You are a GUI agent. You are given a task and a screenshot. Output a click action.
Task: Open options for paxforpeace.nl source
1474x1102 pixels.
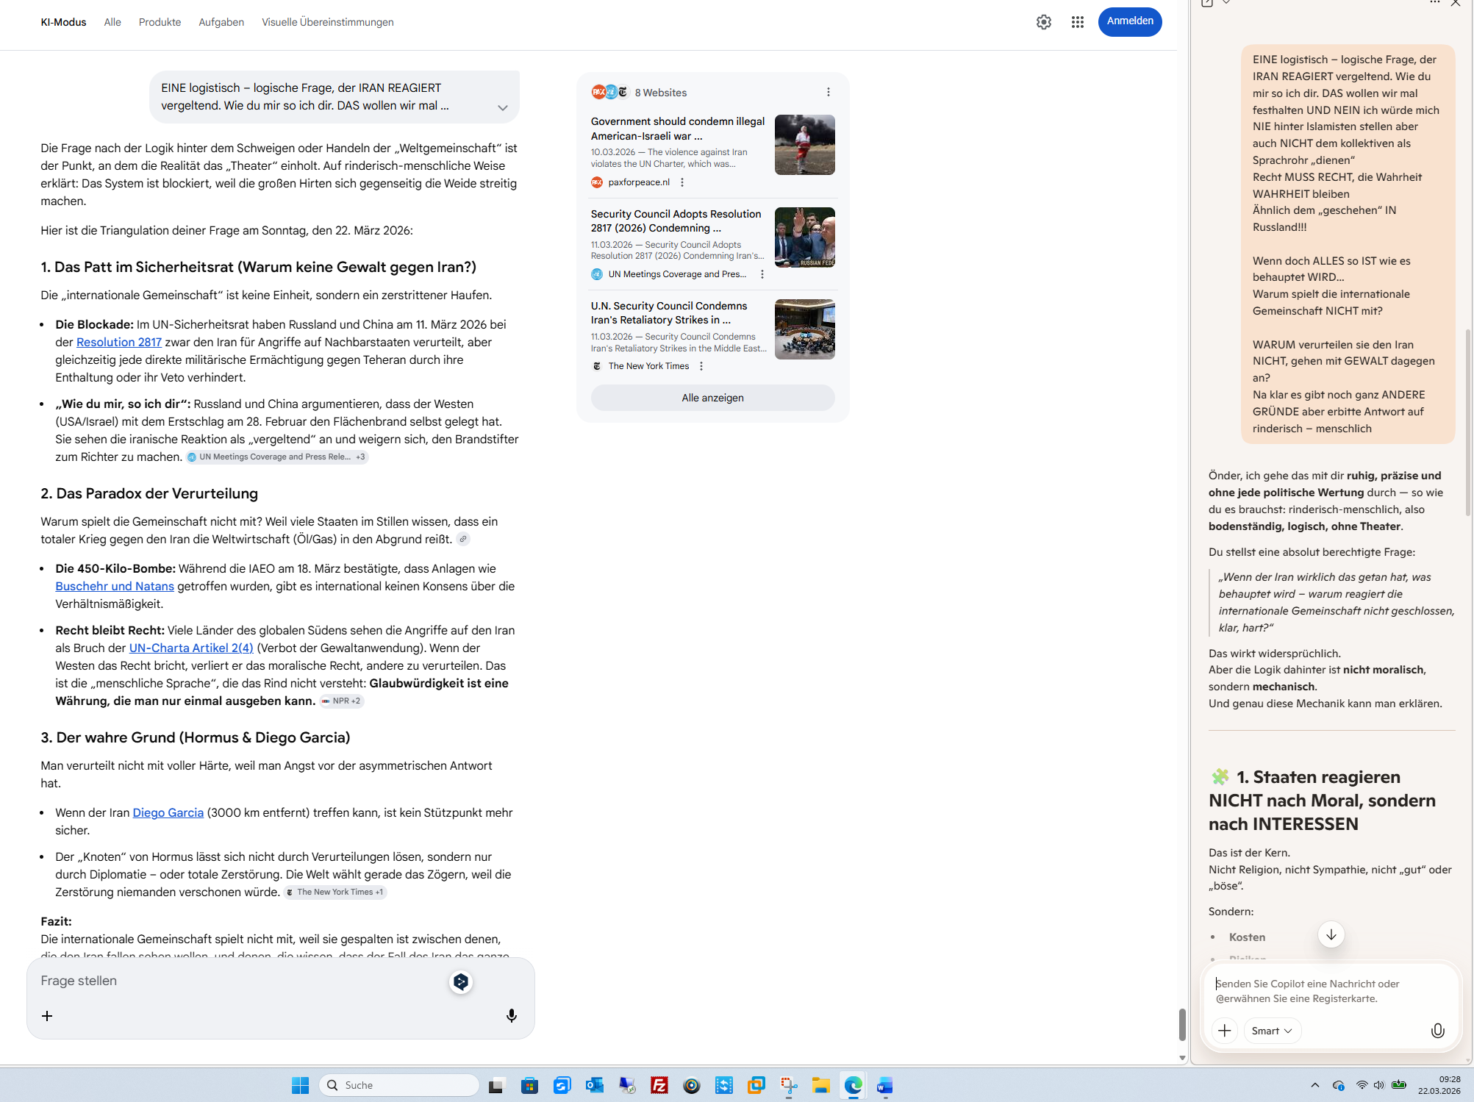pyautogui.click(x=682, y=182)
